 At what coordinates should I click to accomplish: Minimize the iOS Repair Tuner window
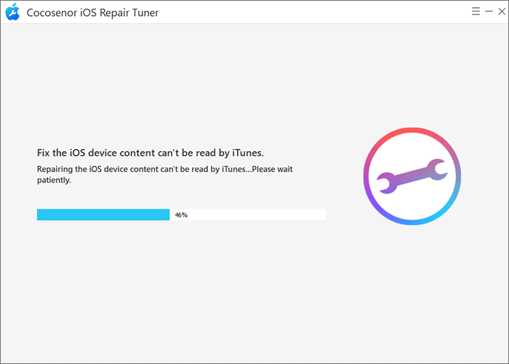pyautogui.click(x=489, y=12)
